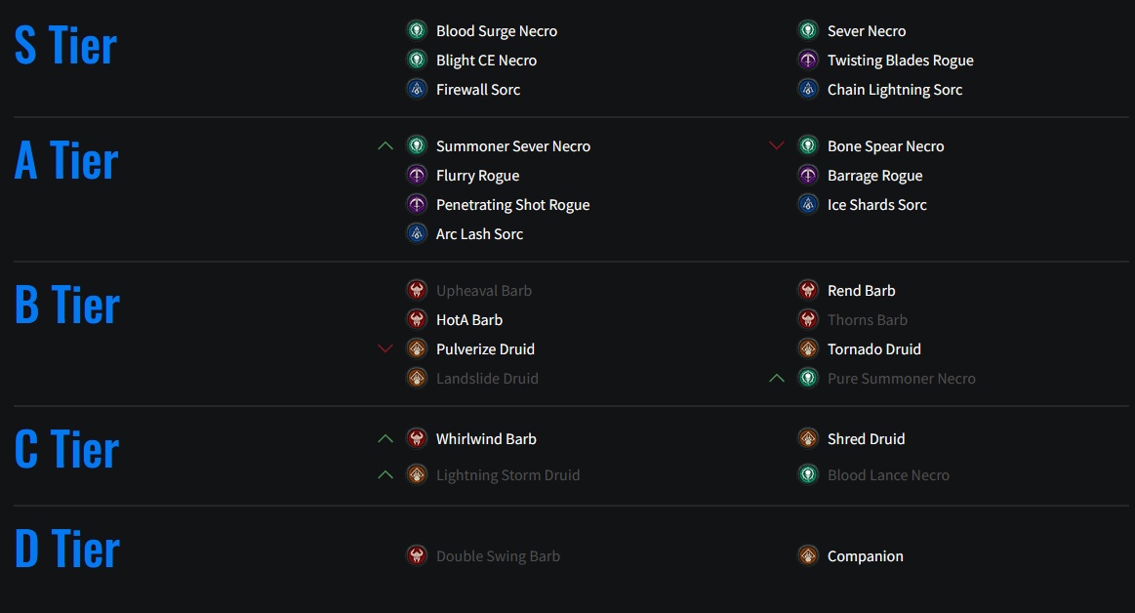1135x613 pixels.
Task: Click the Barbarian icon next to Double Swing Barb
Action: click(416, 555)
